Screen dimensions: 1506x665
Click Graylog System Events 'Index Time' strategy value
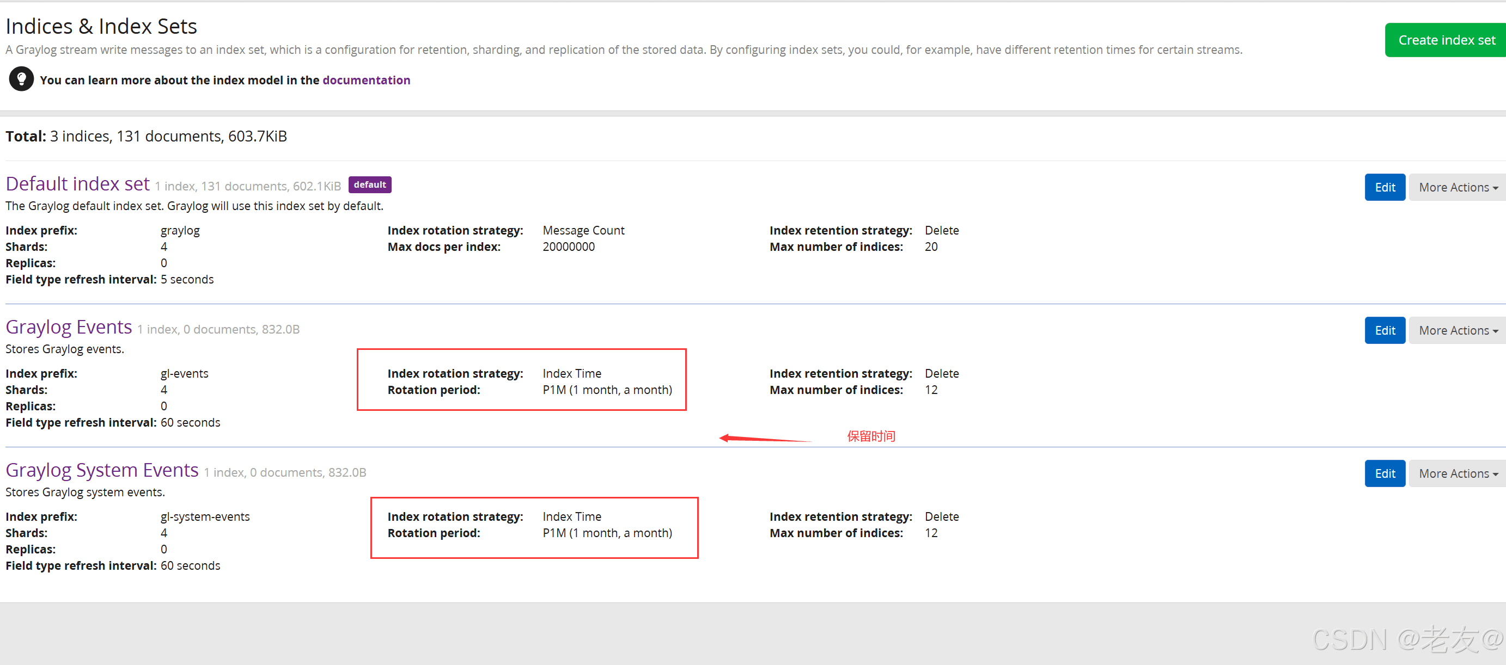pyautogui.click(x=572, y=516)
